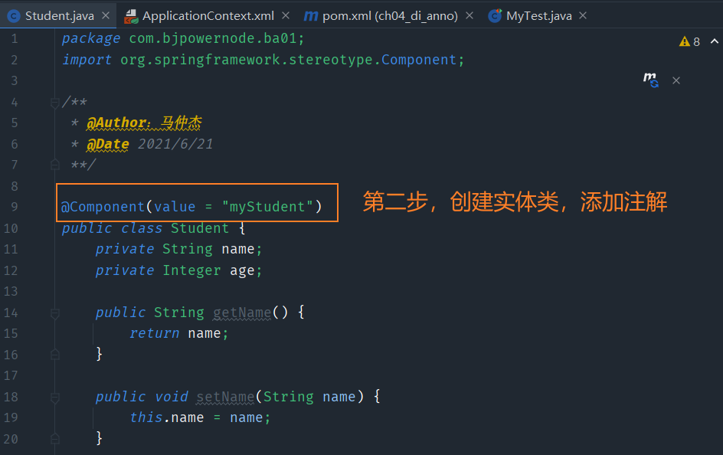The image size is (723, 455).
Task: Click the Maven icon on pom.xml tab
Action: pyautogui.click(x=311, y=16)
